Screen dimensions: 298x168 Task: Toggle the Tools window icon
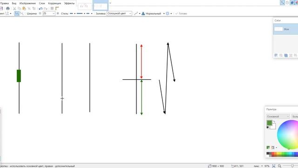[282, 2]
